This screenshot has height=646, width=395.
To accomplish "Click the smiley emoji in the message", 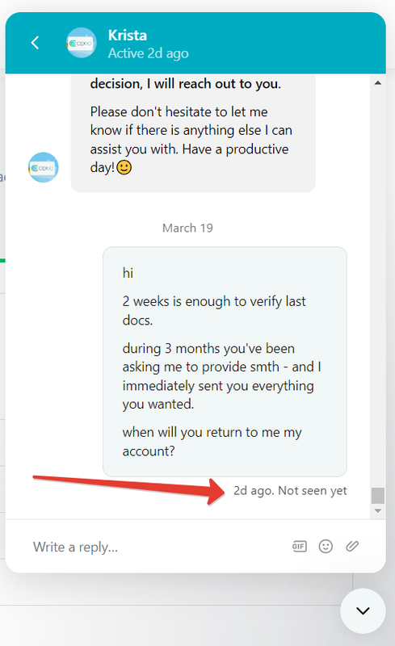I will coord(124,167).
